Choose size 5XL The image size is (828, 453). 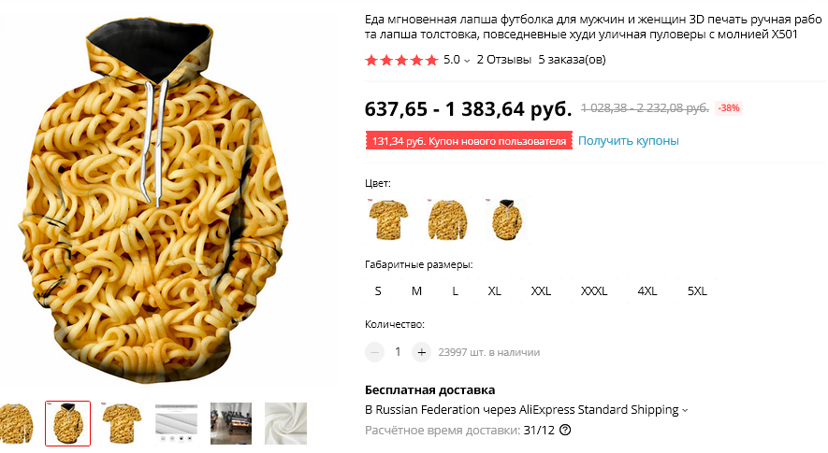tap(697, 291)
